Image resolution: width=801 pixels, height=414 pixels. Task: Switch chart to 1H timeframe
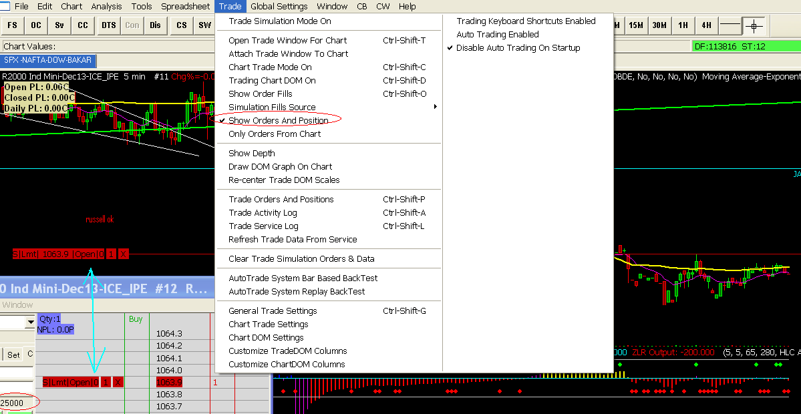click(683, 25)
